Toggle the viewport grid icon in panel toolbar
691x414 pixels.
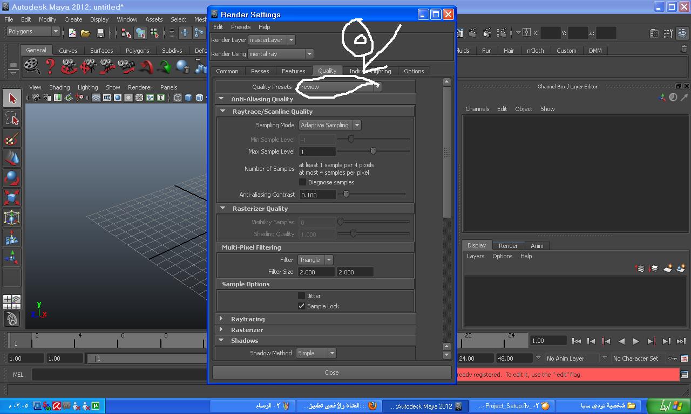click(96, 98)
